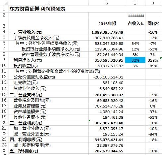Click the ######## overflow cell in row 2

[135, 15]
